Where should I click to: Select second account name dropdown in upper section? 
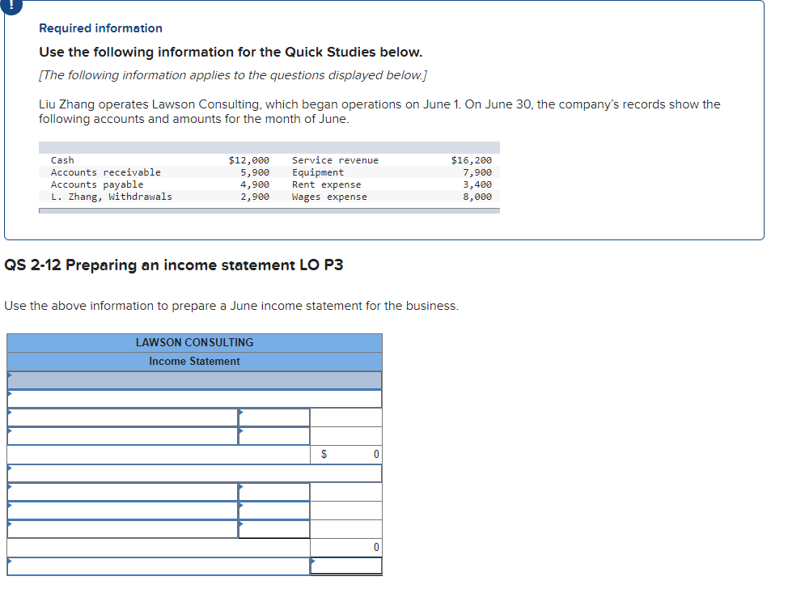point(123,436)
